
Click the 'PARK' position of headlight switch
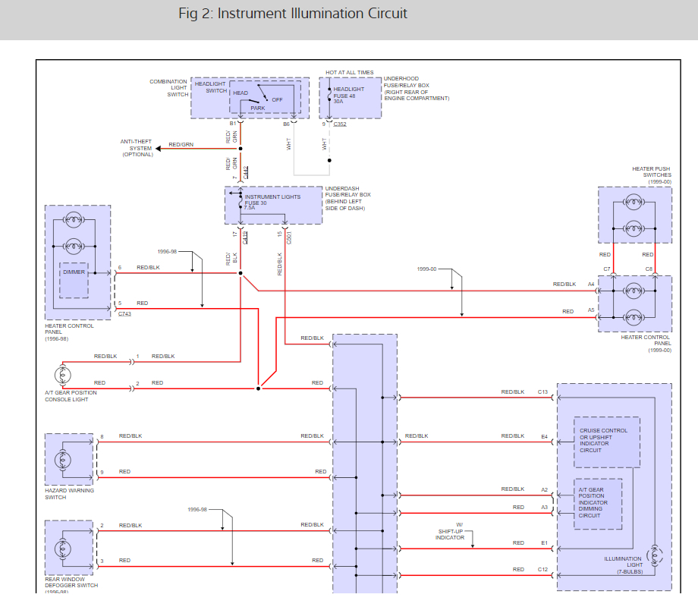click(x=258, y=108)
